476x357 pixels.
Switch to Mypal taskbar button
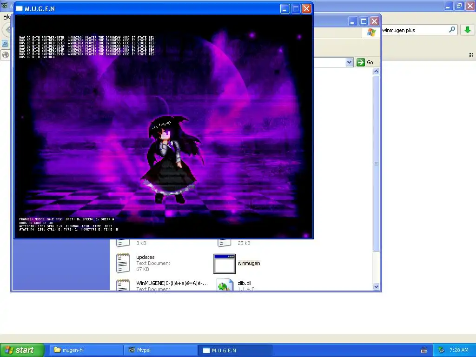click(x=160, y=350)
